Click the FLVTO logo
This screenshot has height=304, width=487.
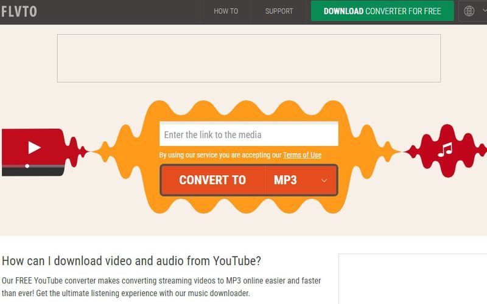pyautogui.click(x=19, y=12)
